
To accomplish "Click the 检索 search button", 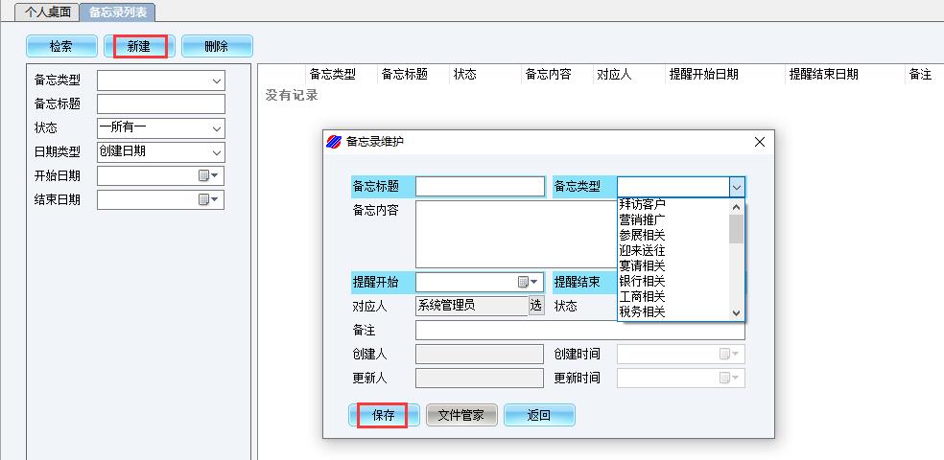I will click(61, 46).
